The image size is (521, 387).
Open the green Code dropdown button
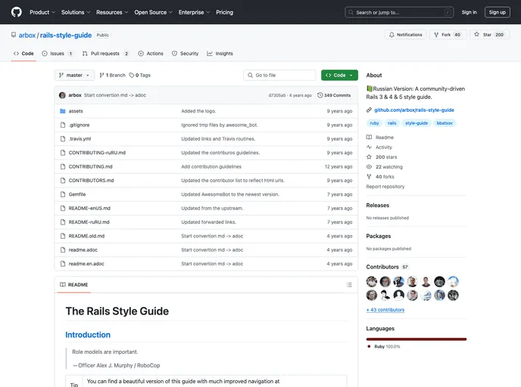click(339, 76)
